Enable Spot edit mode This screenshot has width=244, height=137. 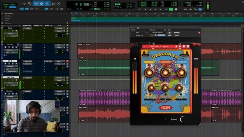[x=13, y=5]
